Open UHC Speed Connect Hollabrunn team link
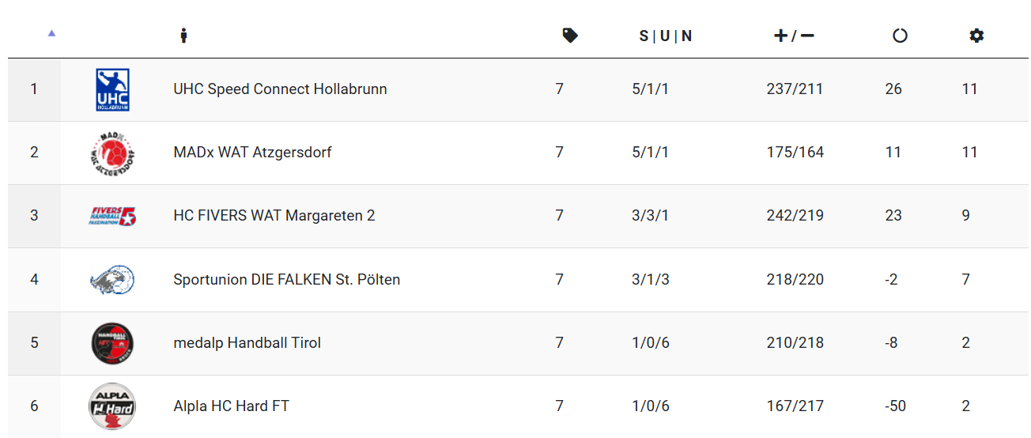The height and width of the screenshot is (438, 1031). (281, 89)
